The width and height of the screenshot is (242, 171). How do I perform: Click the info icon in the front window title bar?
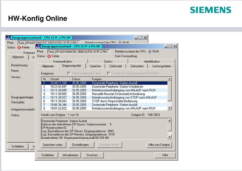[x=38, y=46]
